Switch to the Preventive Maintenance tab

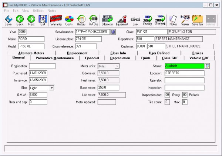pyautogui.click(x=55, y=58)
